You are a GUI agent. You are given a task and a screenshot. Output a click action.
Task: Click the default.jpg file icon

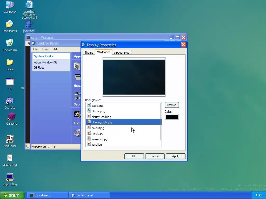click(x=89, y=127)
